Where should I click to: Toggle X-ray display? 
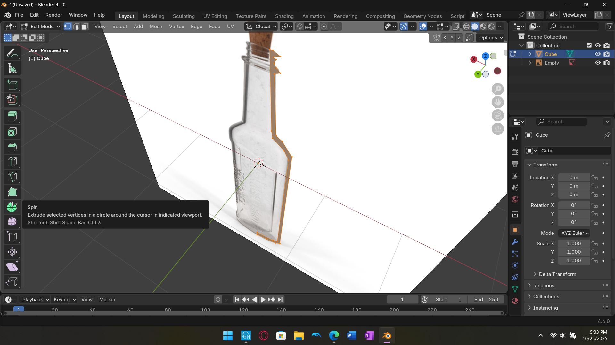[x=455, y=27]
